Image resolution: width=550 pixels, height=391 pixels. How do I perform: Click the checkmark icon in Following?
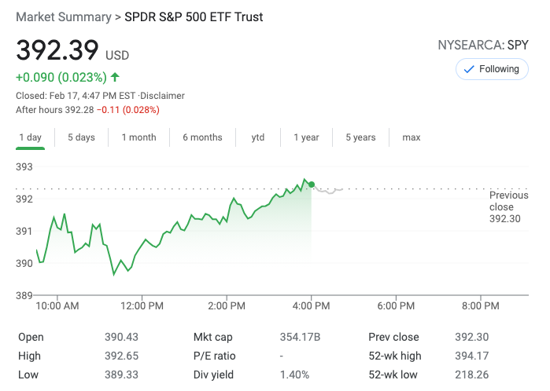click(470, 69)
